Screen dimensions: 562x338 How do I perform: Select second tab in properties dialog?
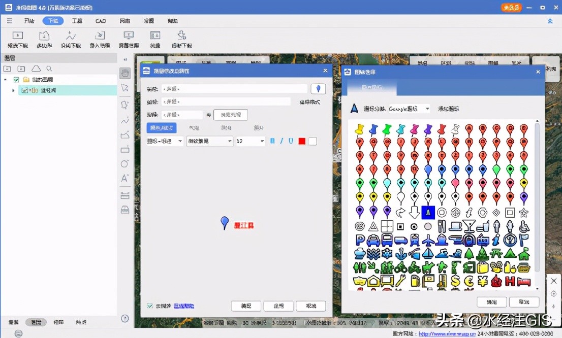[194, 128]
